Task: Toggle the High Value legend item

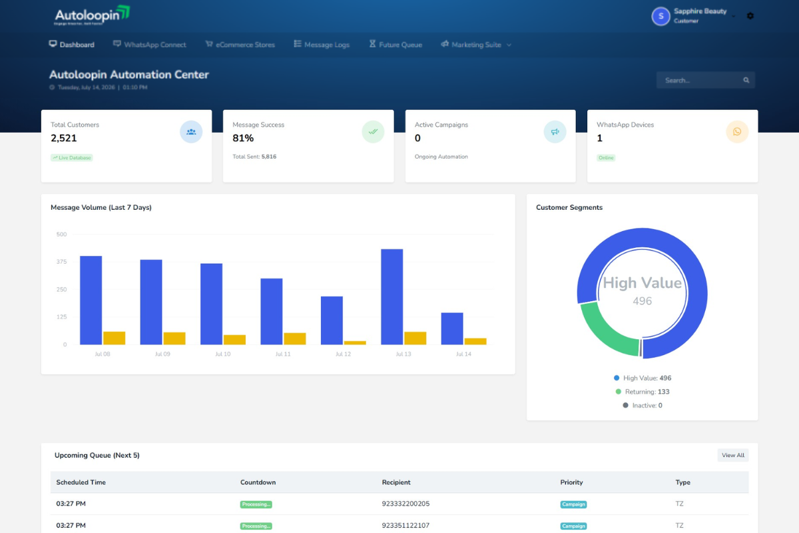Action: 643,378
